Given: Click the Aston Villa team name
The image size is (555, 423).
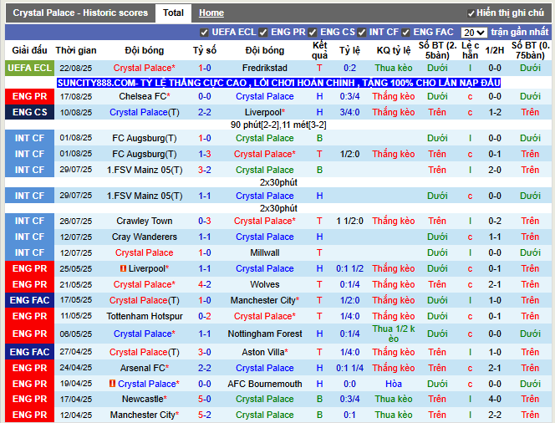Looking at the screenshot, I should [265, 352].
